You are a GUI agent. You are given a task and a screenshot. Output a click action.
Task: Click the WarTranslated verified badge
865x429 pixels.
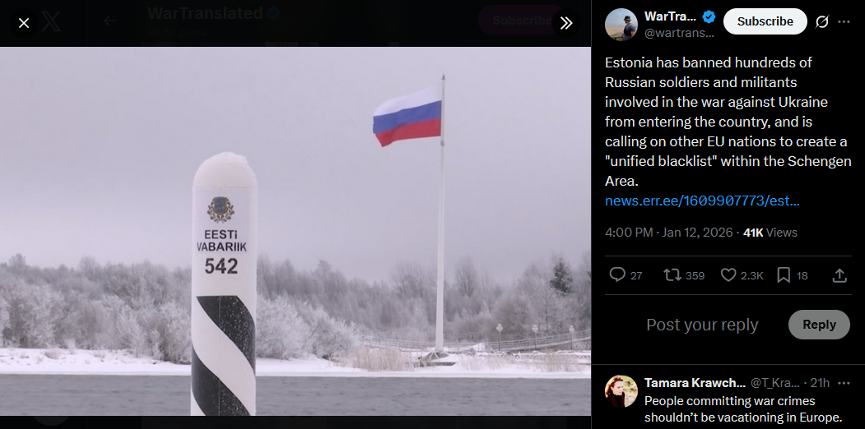[x=709, y=16]
